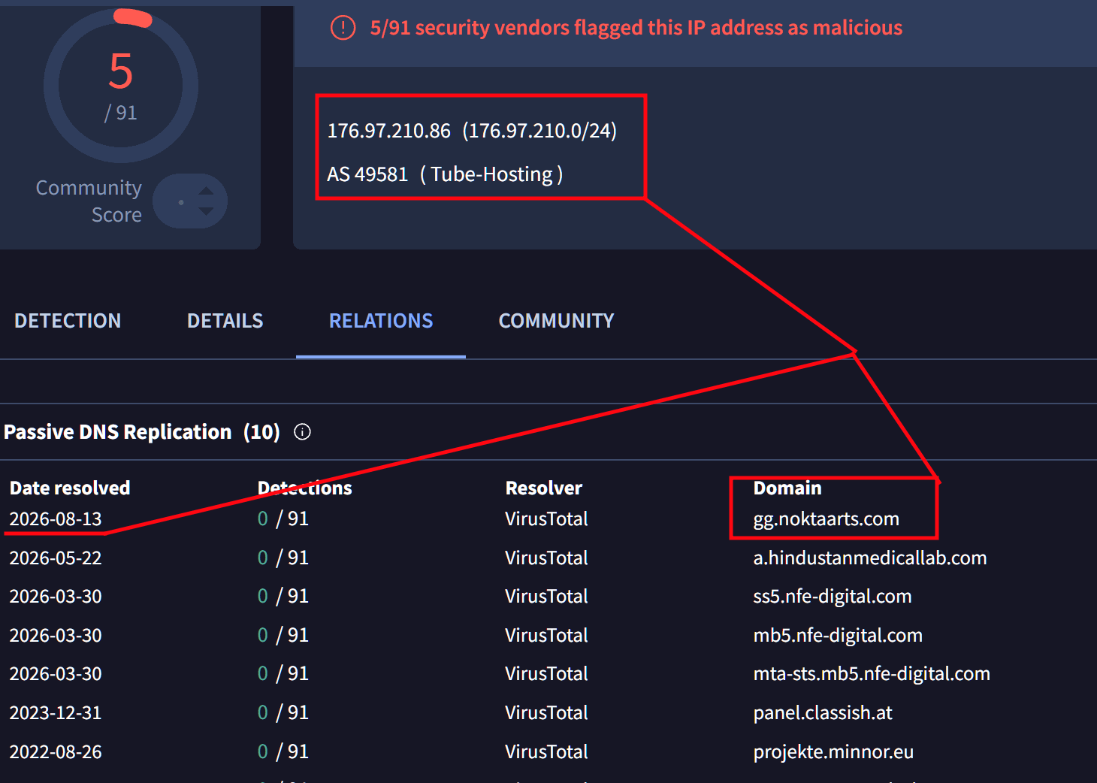Click the Domain column header
Image resolution: width=1097 pixels, height=783 pixels.
[x=787, y=488]
